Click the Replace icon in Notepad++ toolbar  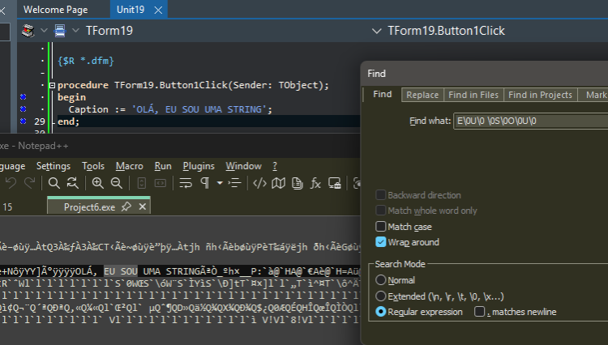click(72, 183)
